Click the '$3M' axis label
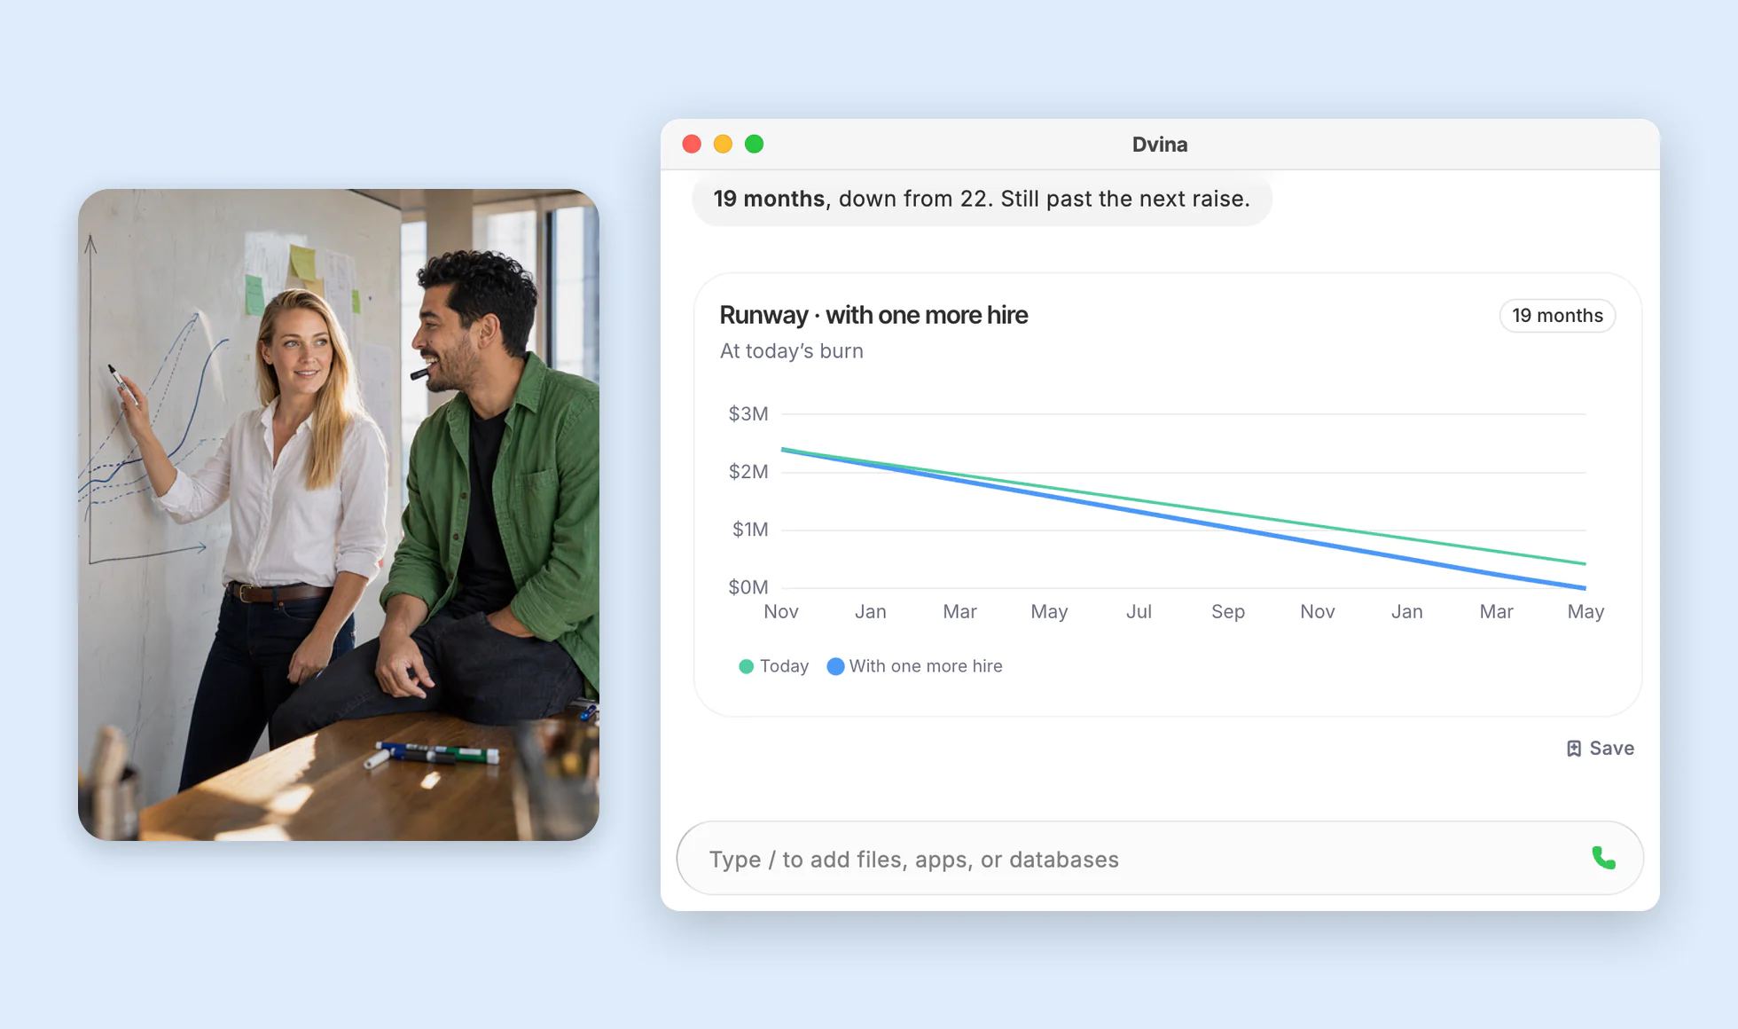The image size is (1738, 1029). tap(748, 414)
